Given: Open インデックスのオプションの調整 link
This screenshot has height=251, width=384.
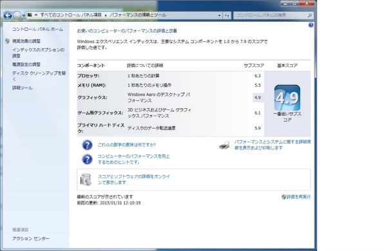Looking at the screenshot, I should tap(38, 53).
